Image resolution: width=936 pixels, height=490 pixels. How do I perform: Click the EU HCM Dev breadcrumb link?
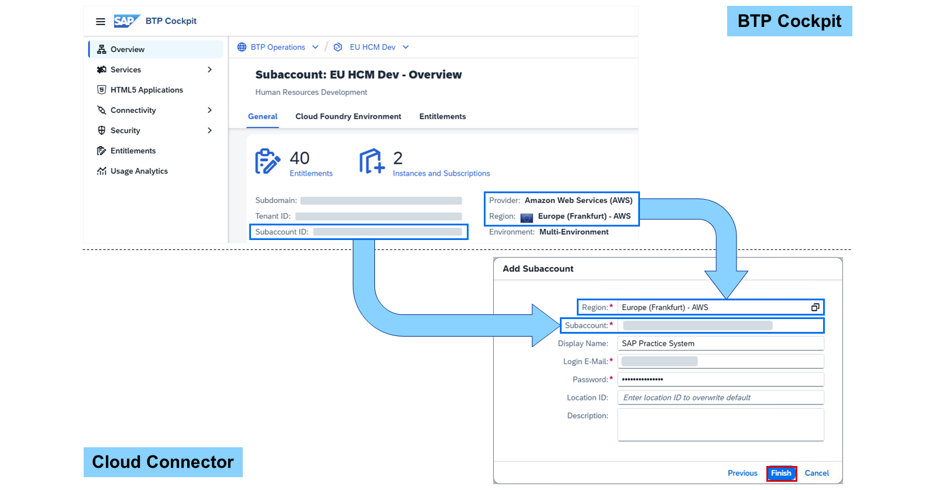tap(373, 47)
